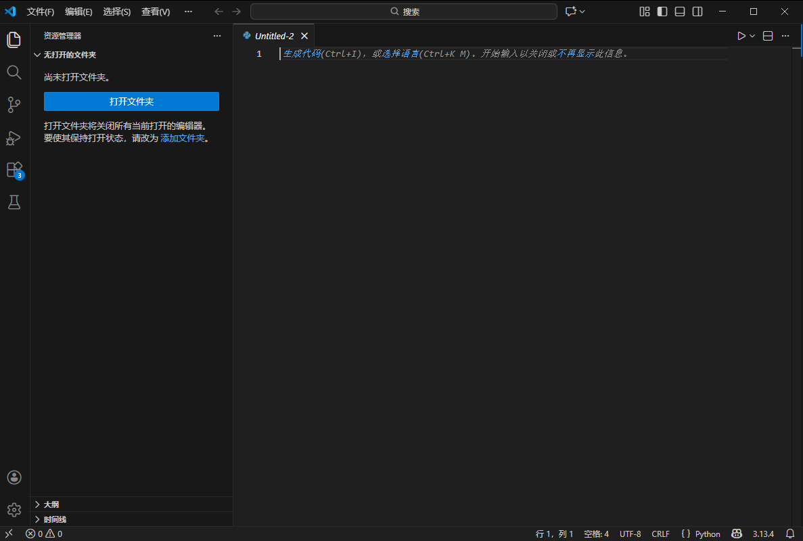Click the 打开文件夹 button
803x541 pixels.
[x=131, y=101]
